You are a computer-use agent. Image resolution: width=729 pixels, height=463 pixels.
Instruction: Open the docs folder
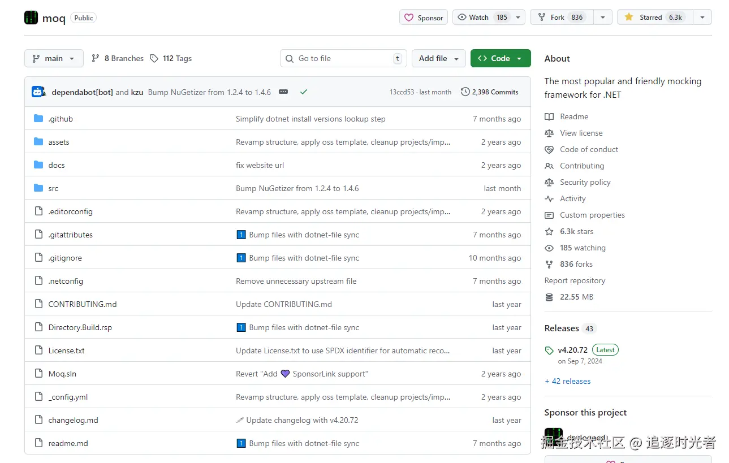(x=57, y=165)
